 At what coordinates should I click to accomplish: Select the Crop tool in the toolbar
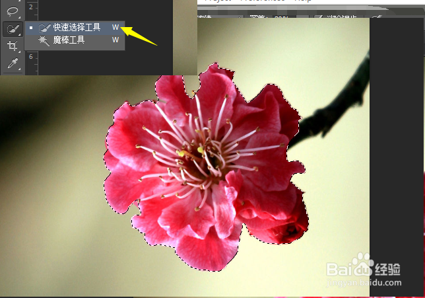point(12,46)
